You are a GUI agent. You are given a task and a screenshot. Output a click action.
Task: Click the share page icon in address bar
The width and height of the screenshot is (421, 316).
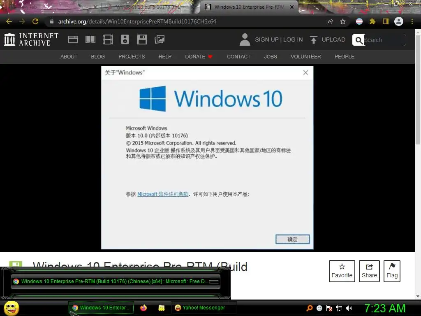(x=330, y=21)
